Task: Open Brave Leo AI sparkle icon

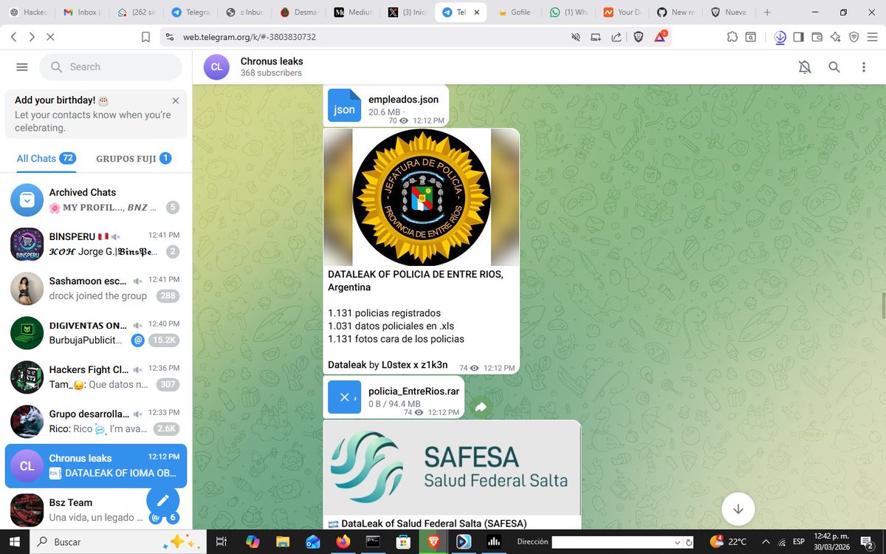Action: [836, 37]
